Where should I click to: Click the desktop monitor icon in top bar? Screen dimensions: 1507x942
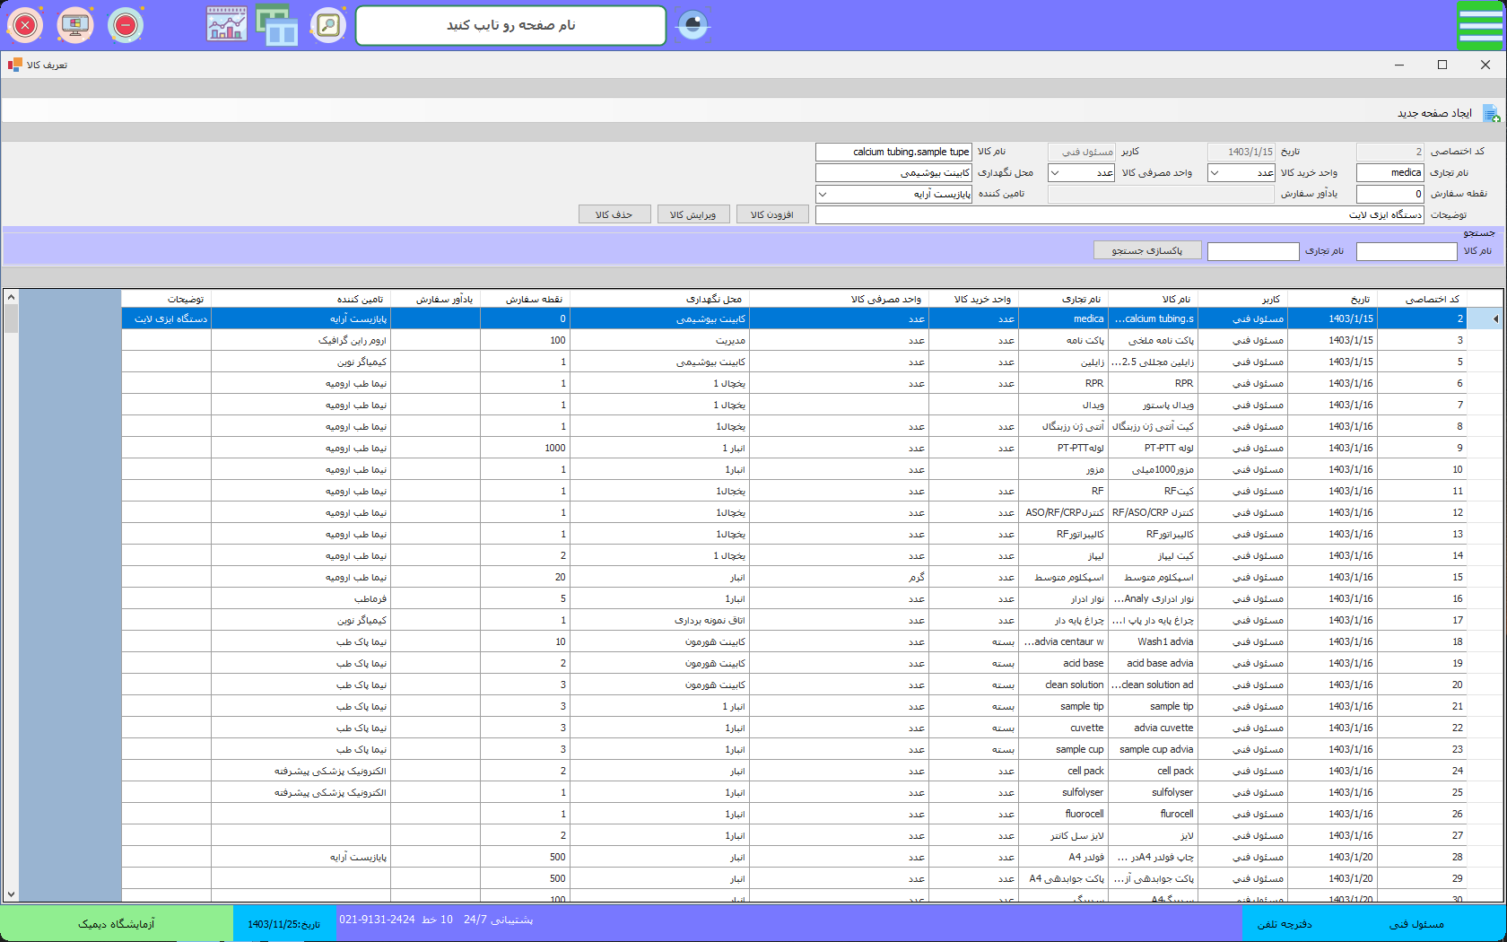(x=75, y=25)
